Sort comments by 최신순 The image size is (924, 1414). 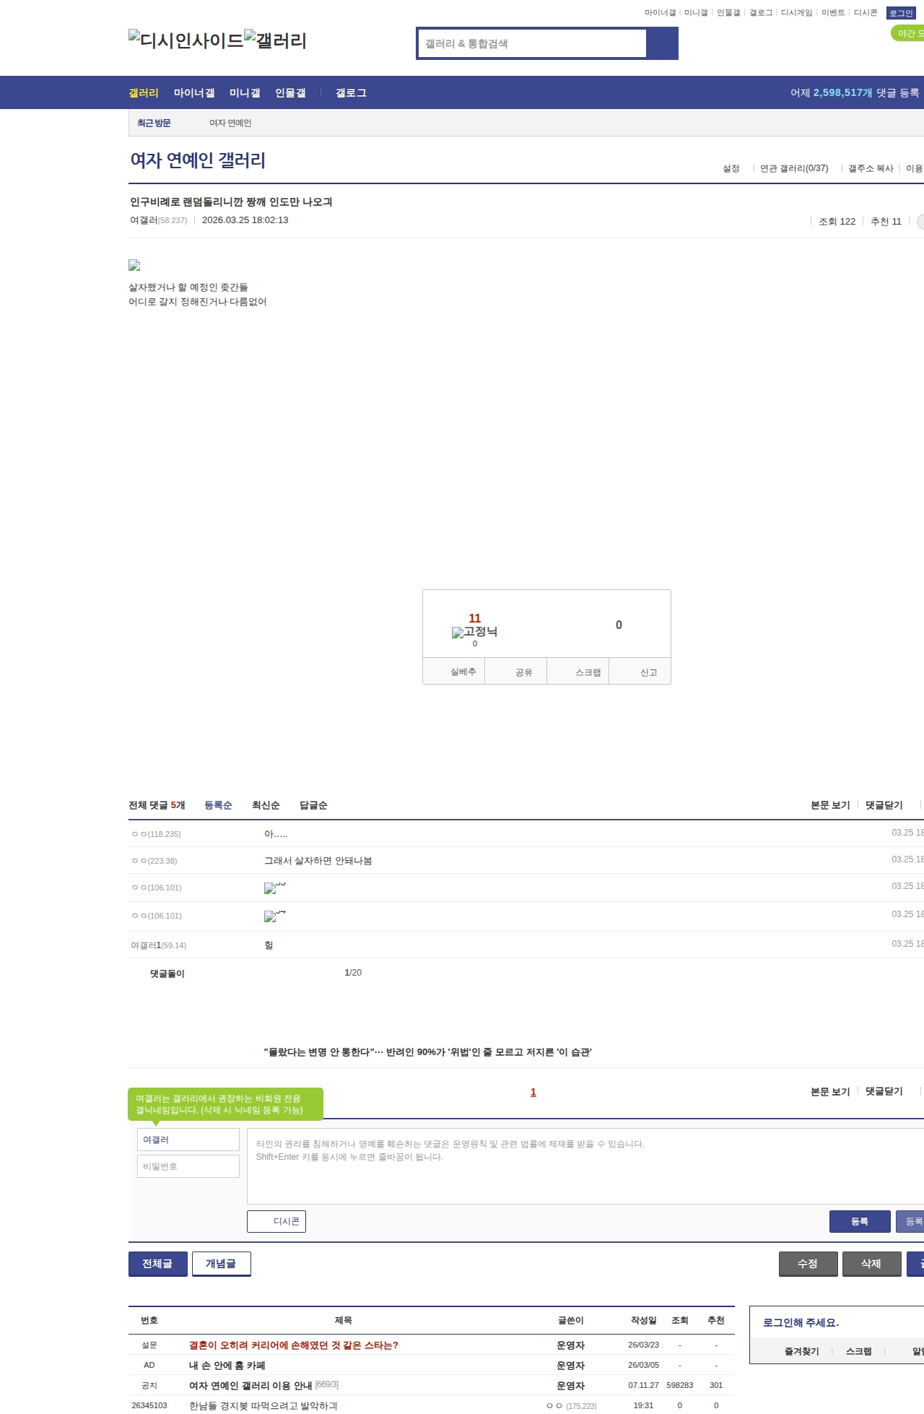266,805
